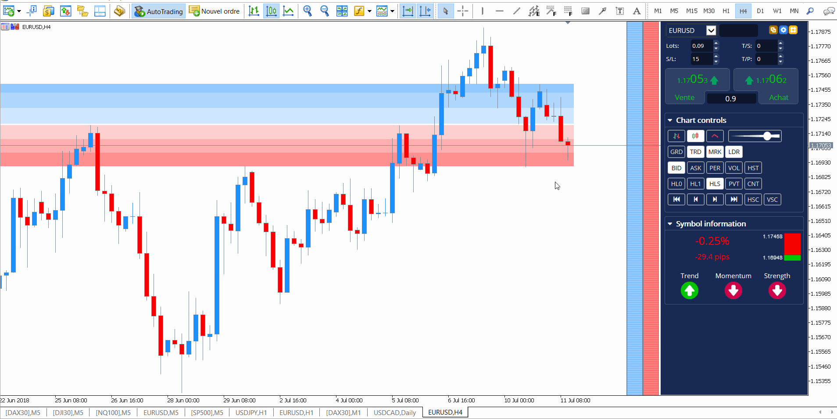Enable chart auto-scroll to latest bar

click(407, 11)
